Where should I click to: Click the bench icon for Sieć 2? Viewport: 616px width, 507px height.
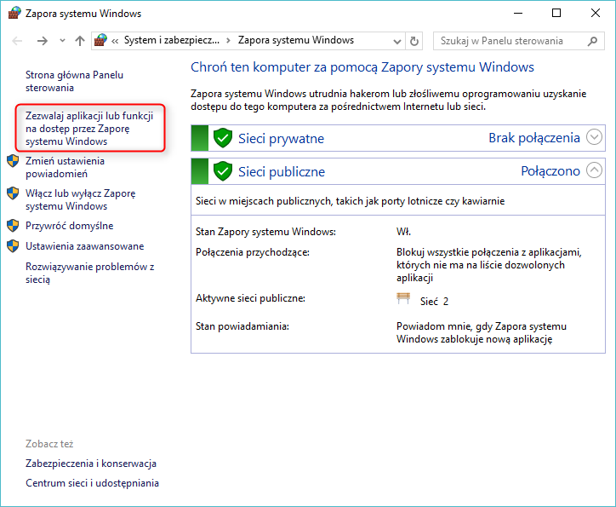pos(403,300)
